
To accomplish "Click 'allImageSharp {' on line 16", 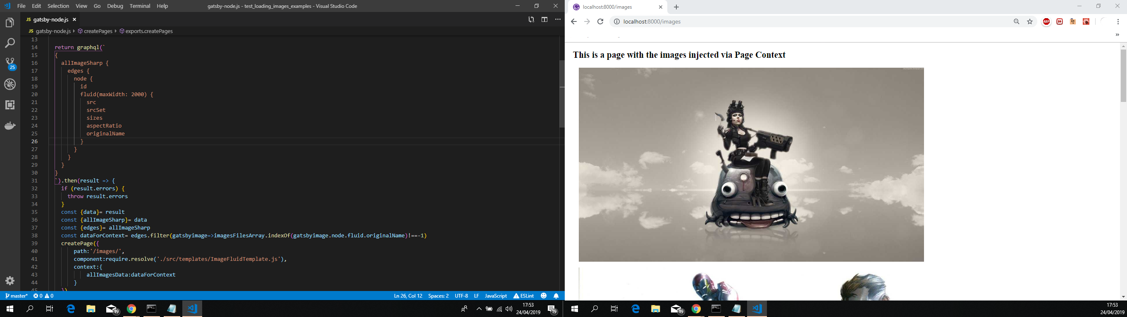I will 85,63.
